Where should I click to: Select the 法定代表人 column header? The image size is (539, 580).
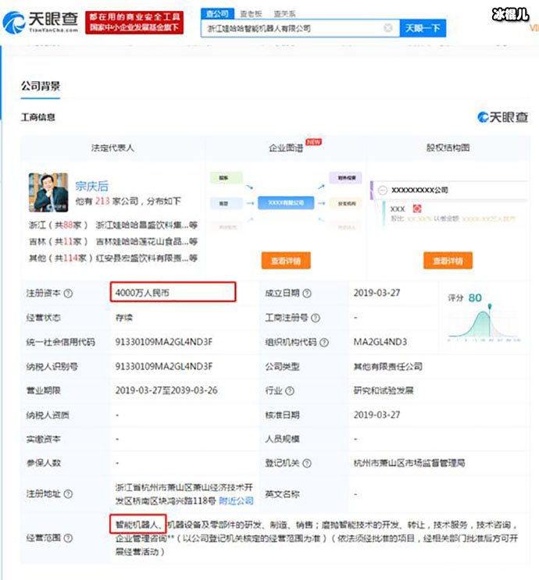[112, 148]
